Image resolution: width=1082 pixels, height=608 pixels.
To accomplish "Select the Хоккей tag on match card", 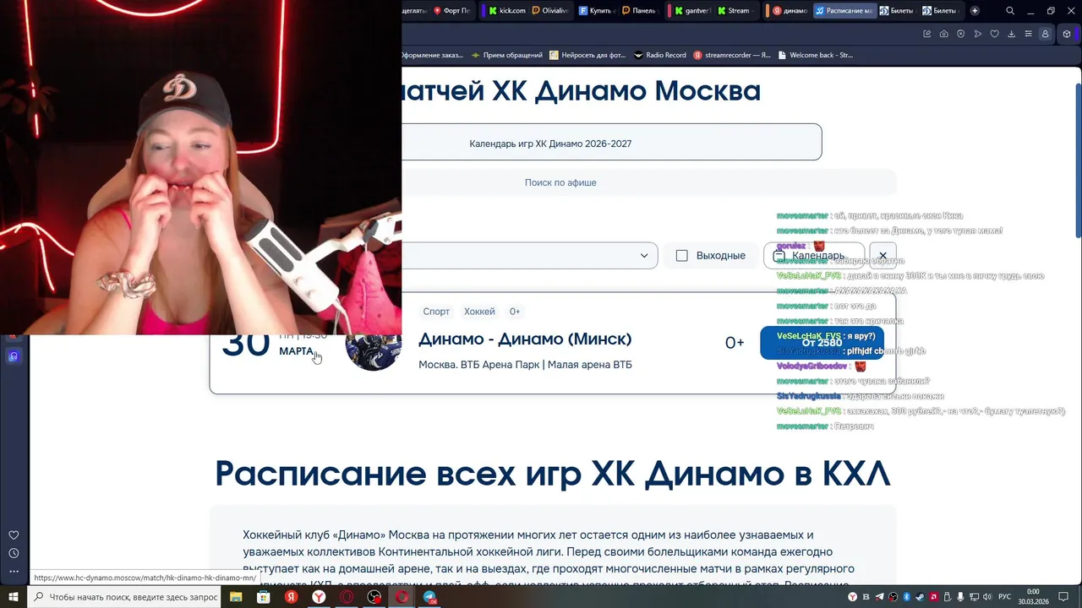I will point(479,312).
